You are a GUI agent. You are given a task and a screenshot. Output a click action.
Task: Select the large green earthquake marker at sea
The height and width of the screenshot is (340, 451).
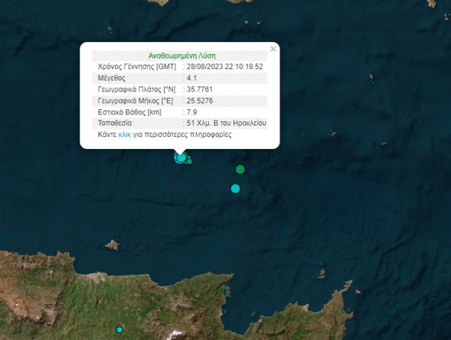coord(240,169)
